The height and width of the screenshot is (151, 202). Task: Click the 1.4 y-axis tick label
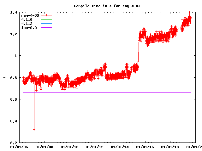click(x=13, y=12)
